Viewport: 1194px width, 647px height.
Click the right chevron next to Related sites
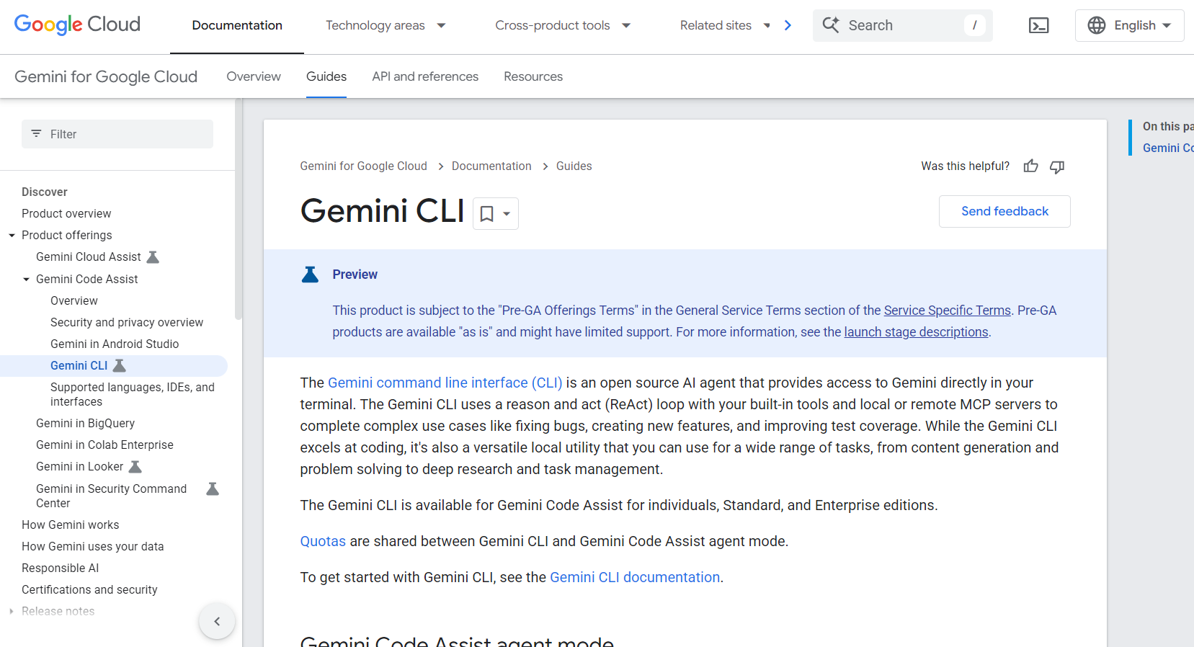pyautogui.click(x=788, y=25)
